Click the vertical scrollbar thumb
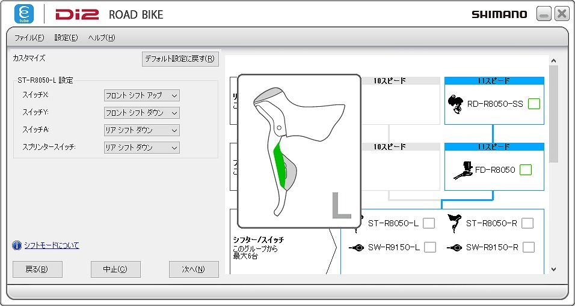The image size is (575, 306). tap(554, 114)
